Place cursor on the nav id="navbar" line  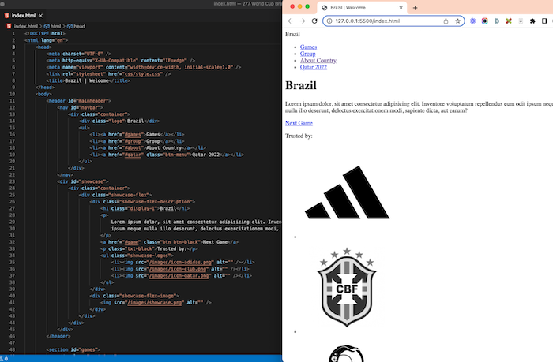[80, 107]
